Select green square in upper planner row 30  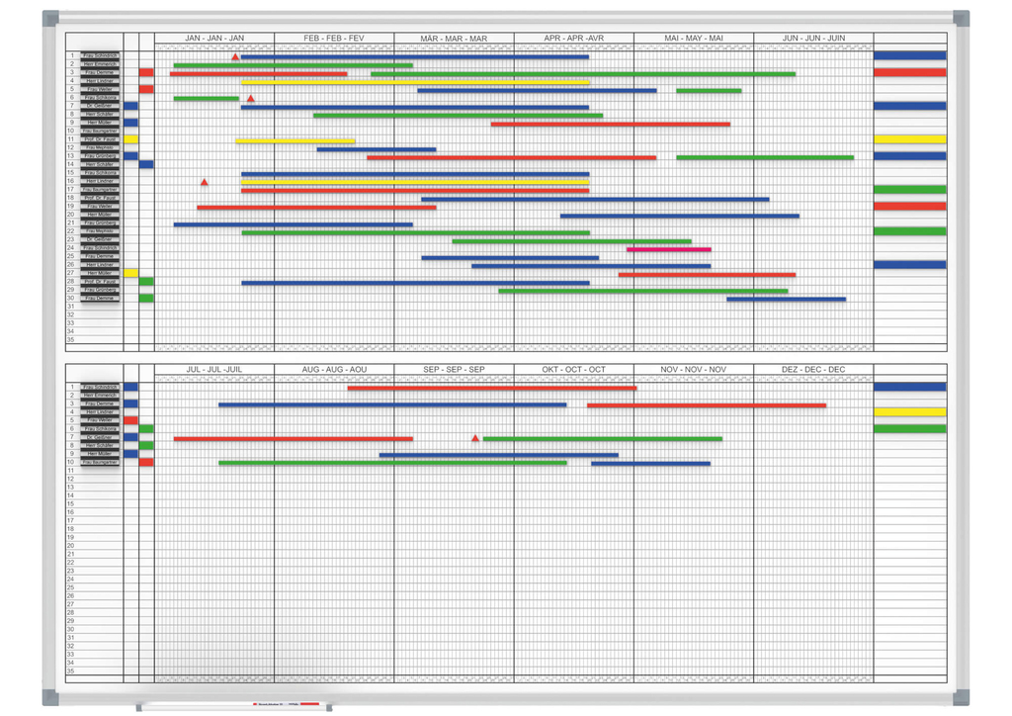coord(146,298)
